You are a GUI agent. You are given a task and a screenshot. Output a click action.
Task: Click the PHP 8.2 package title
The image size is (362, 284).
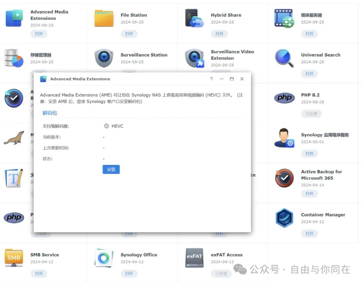pyautogui.click(x=310, y=95)
